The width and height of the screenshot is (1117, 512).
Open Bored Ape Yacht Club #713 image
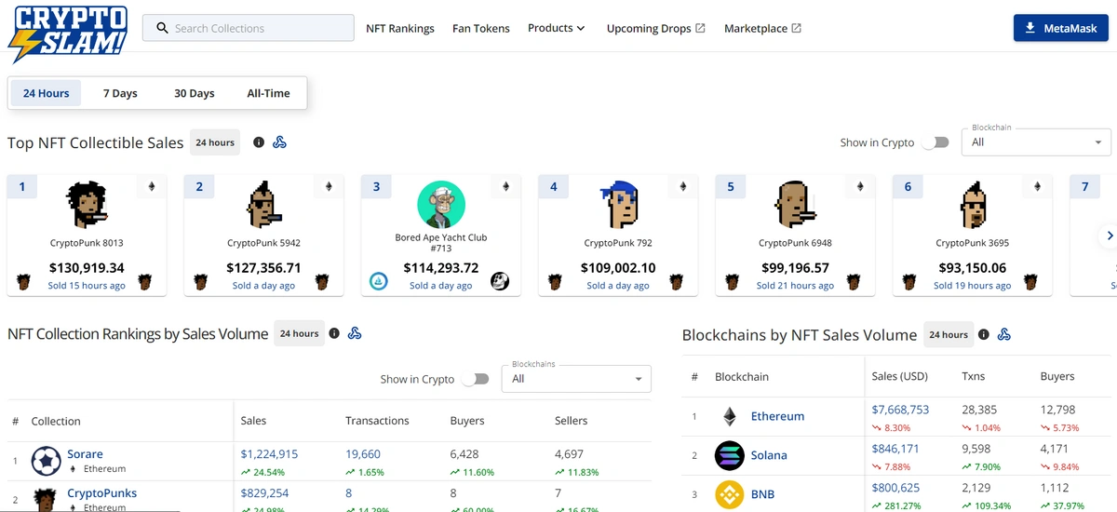[x=441, y=205]
